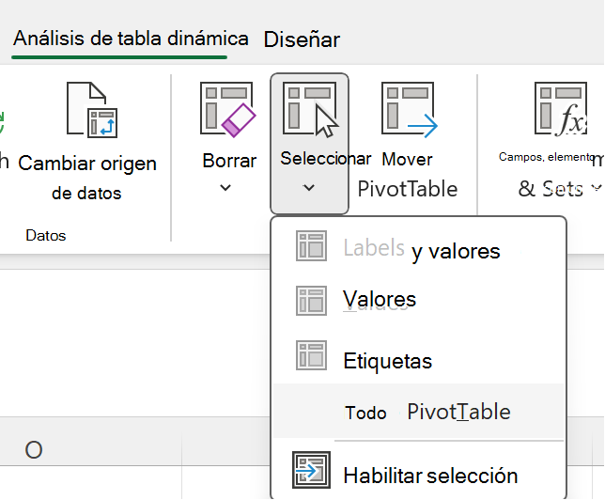Click the Habilitar selección arrow icon

pyautogui.click(x=311, y=470)
